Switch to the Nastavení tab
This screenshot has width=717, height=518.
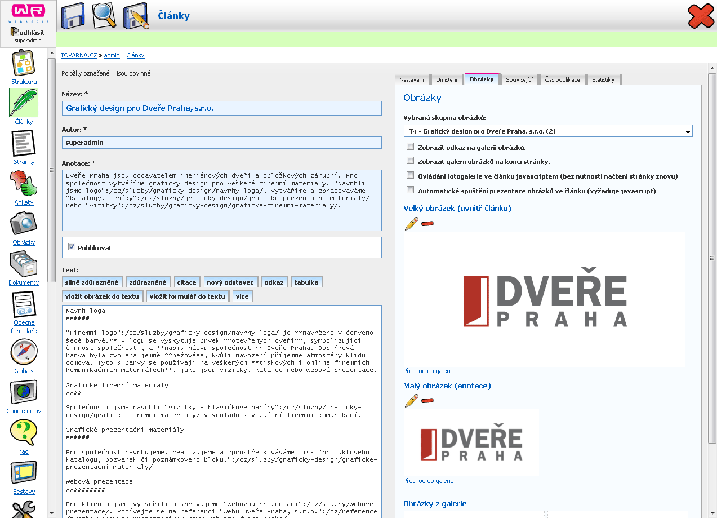click(412, 79)
